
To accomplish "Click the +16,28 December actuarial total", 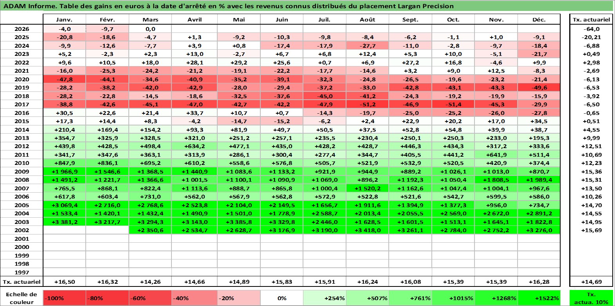I will tap(539, 282).
